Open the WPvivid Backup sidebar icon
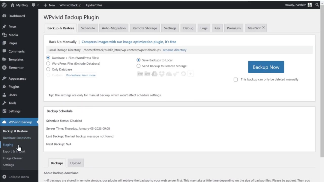This screenshot has width=324, height=182. click(x=4, y=122)
